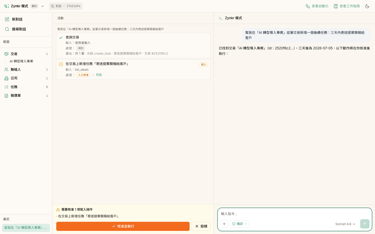Open the Sonnet 4.6 model dropdown
Screen dimensions: 375x234
345,224
